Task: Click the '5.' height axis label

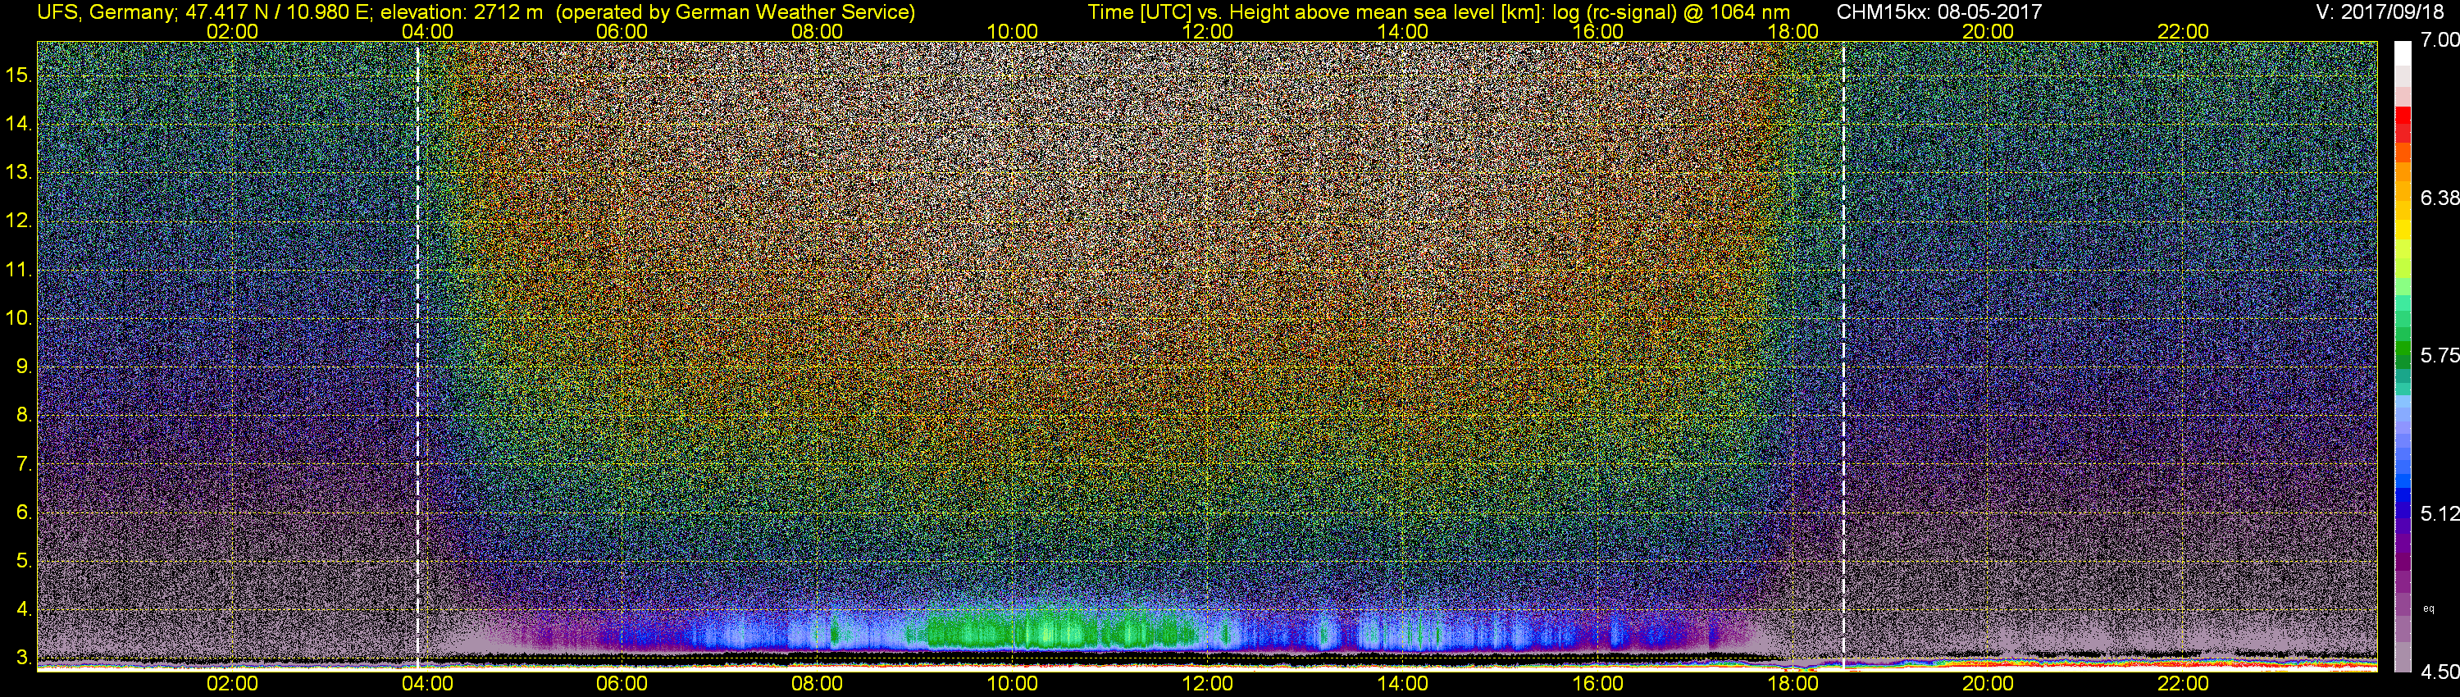Action: pos(24,560)
